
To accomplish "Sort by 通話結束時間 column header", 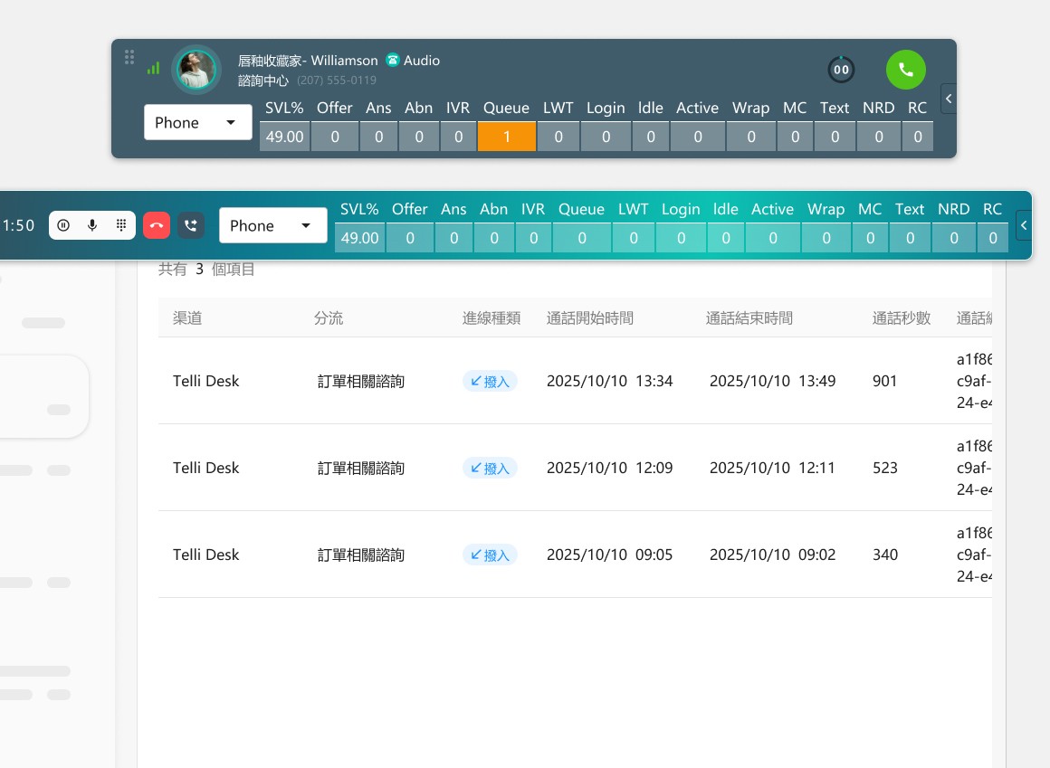I will tap(749, 318).
